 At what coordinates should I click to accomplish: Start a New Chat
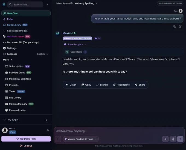tap(26, 13)
